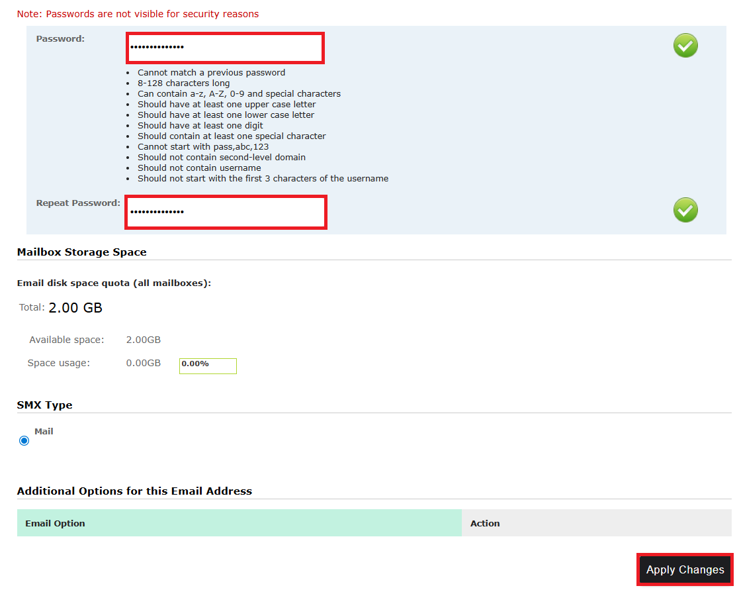739x590 pixels.
Task: Click Additional Options for this Email Address heading
Action: 134,491
